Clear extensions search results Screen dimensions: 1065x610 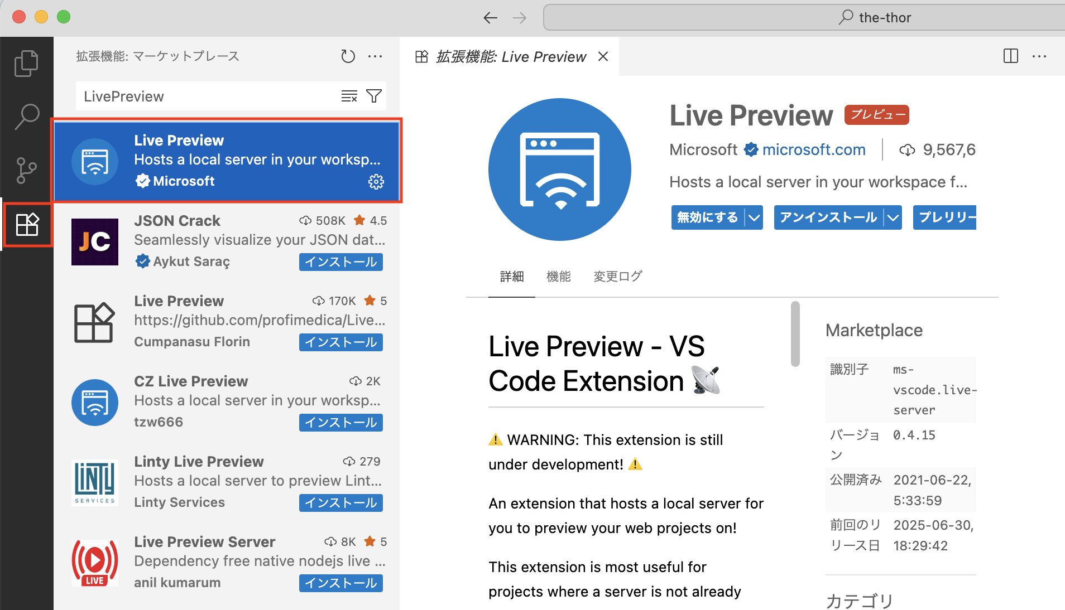pyautogui.click(x=349, y=96)
